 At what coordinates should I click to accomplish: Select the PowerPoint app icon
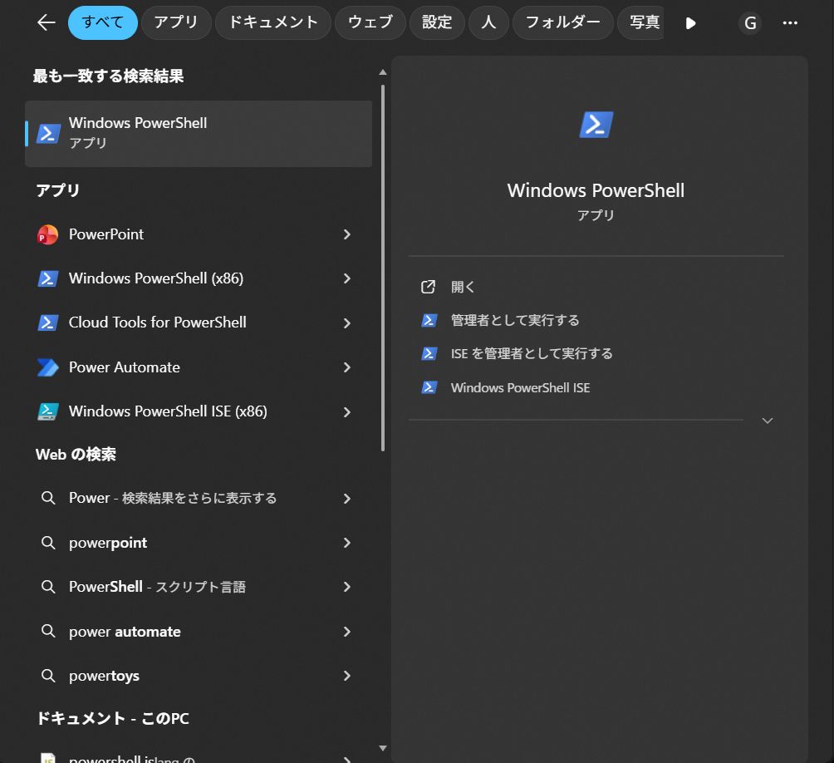47,234
